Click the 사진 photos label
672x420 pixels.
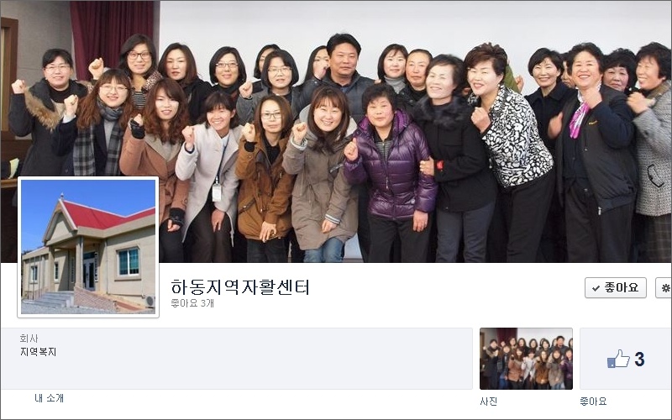pyautogui.click(x=489, y=402)
